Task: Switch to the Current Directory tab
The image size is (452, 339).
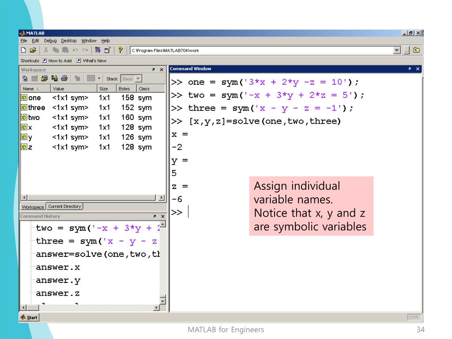Action: pyautogui.click(x=64, y=206)
